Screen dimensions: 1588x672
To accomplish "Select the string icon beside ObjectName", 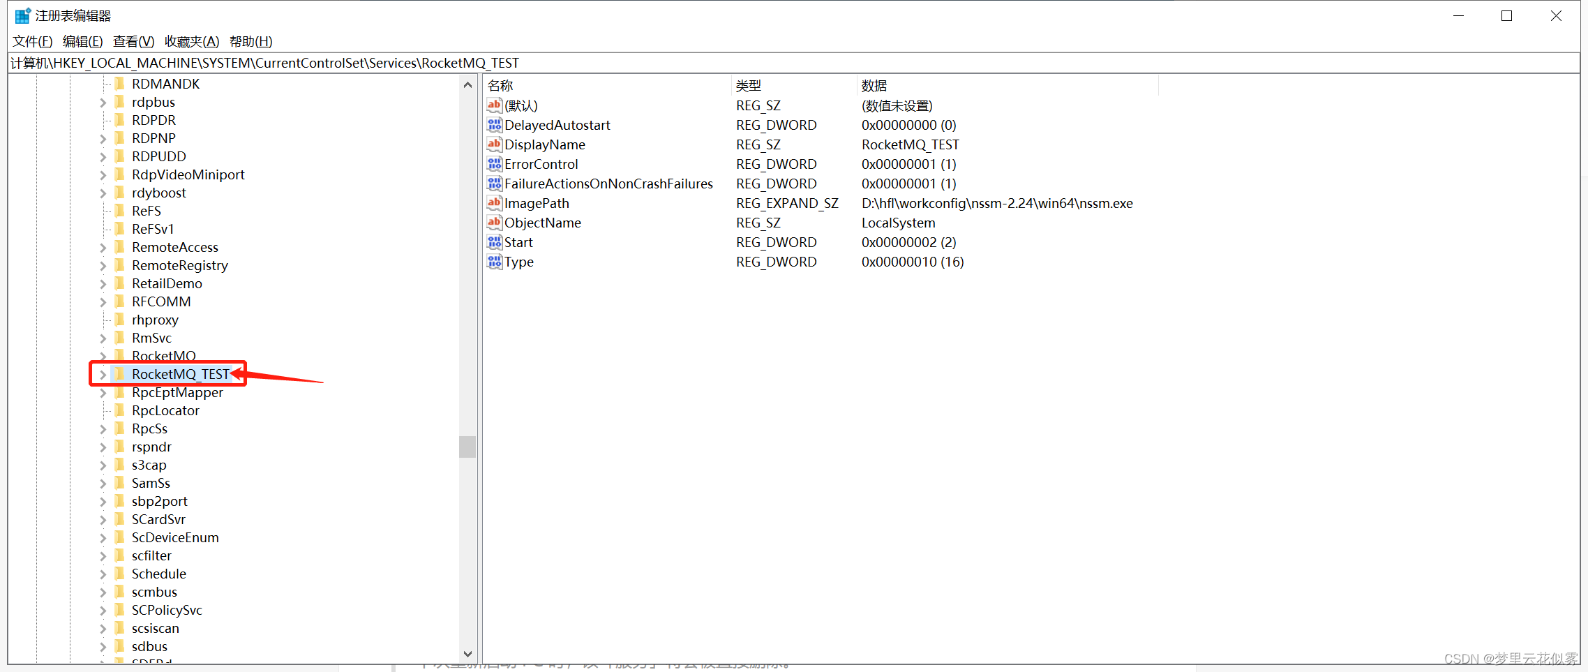I will pyautogui.click(x=495, y=223).
